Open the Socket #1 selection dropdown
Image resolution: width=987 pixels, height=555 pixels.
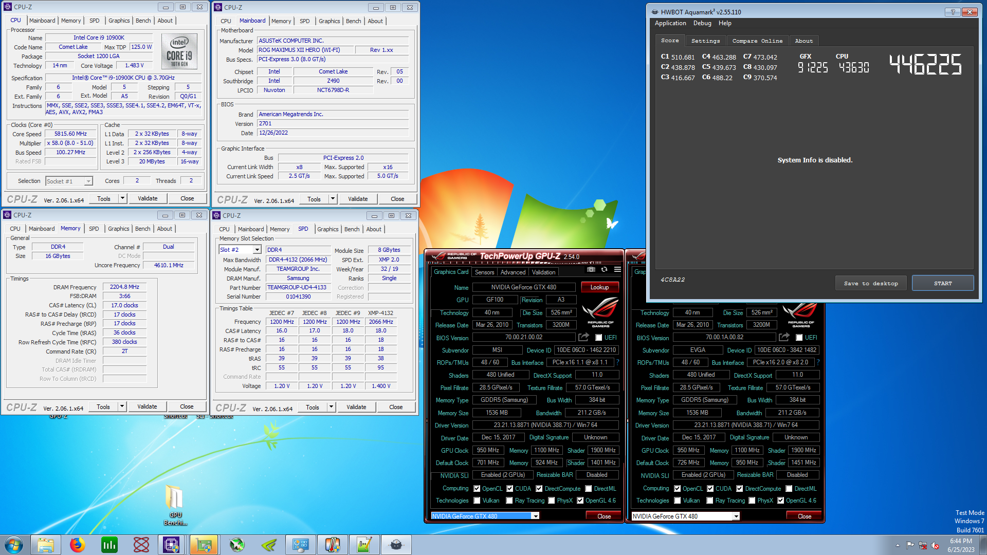coord(88,181)
